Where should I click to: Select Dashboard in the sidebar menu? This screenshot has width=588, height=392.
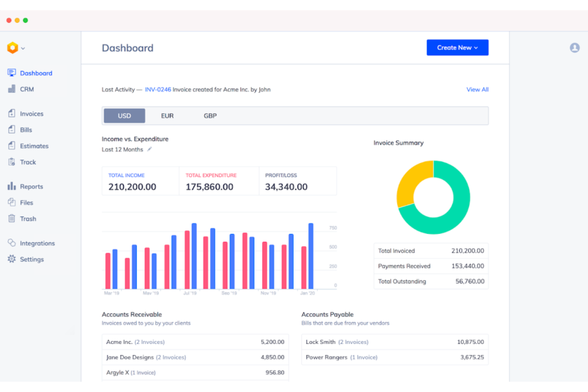[36, 73]
